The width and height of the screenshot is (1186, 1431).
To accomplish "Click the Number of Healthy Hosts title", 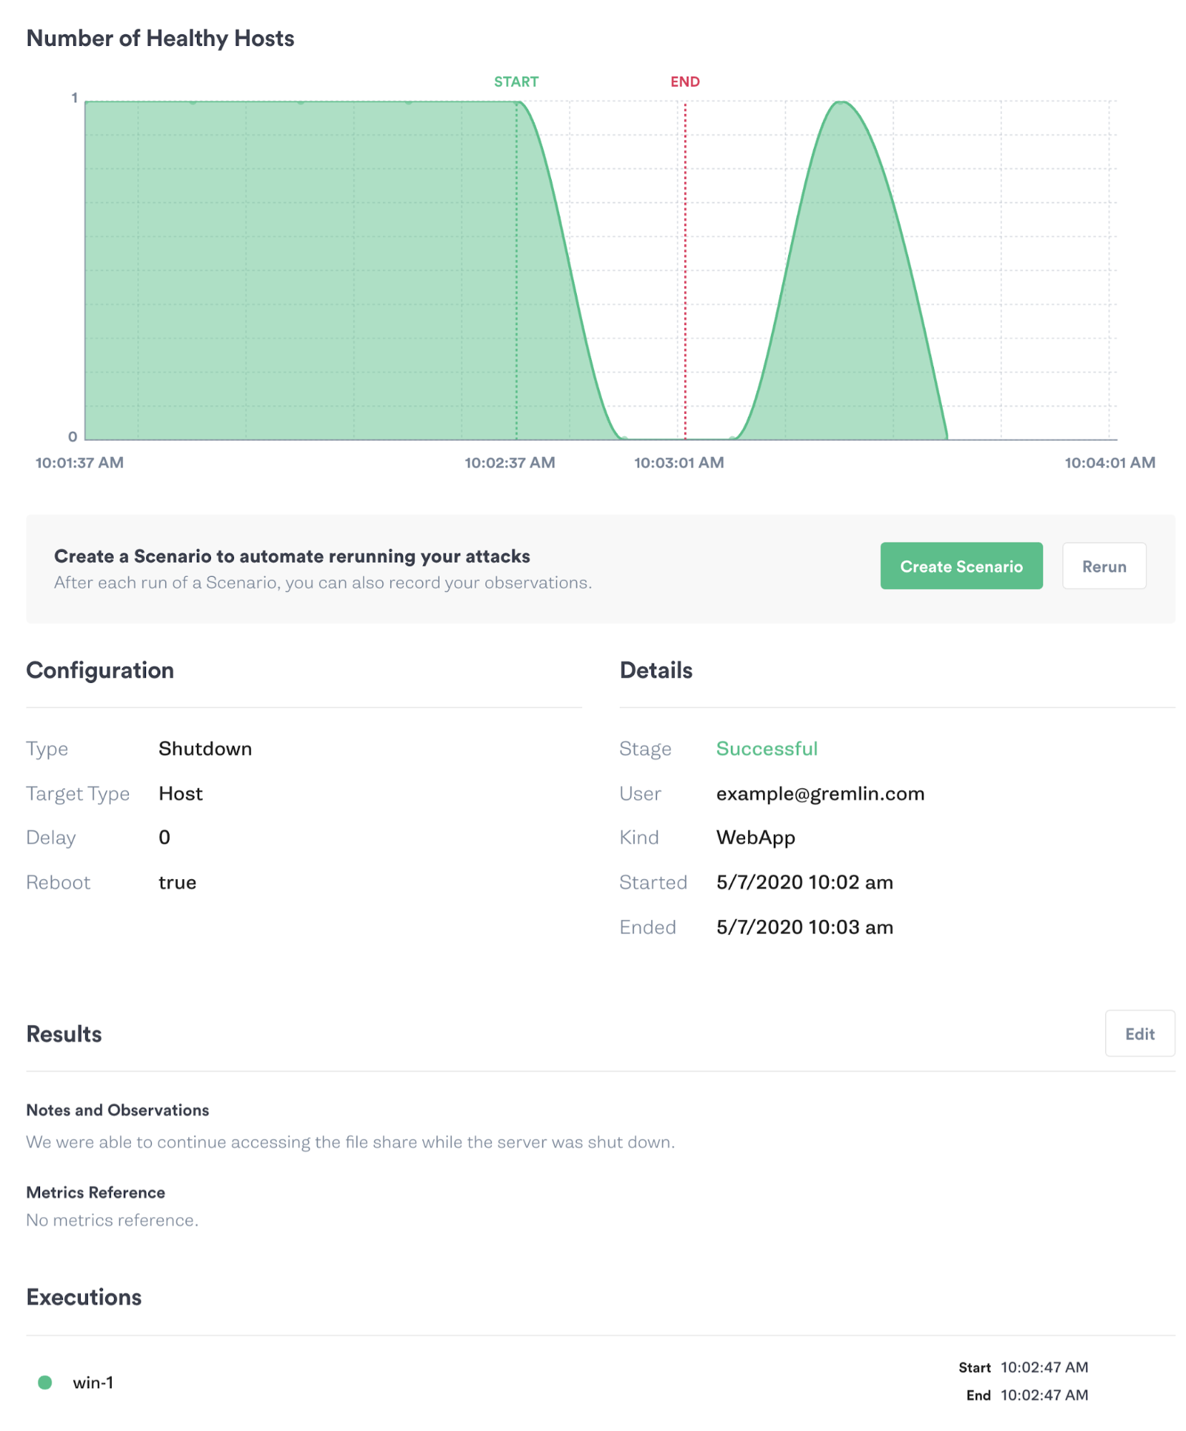I will click(x=160, y=39).
